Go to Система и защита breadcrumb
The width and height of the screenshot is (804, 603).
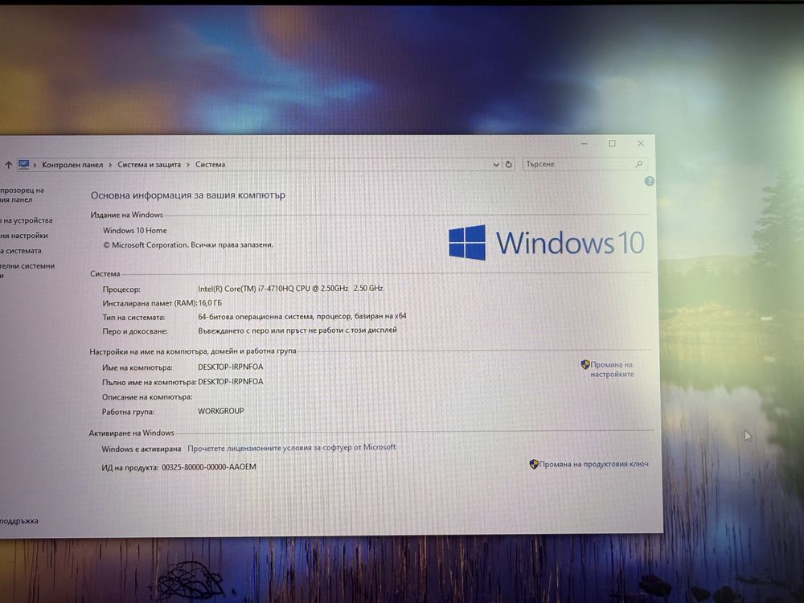tap(150, 165)
